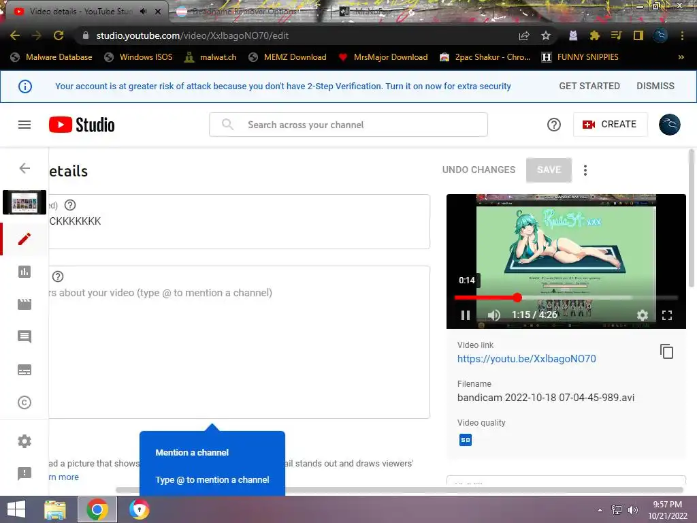Viewport: 697px width, 523px height.
Task: Open the help question mark icon in header
Action: pos(554,125)
